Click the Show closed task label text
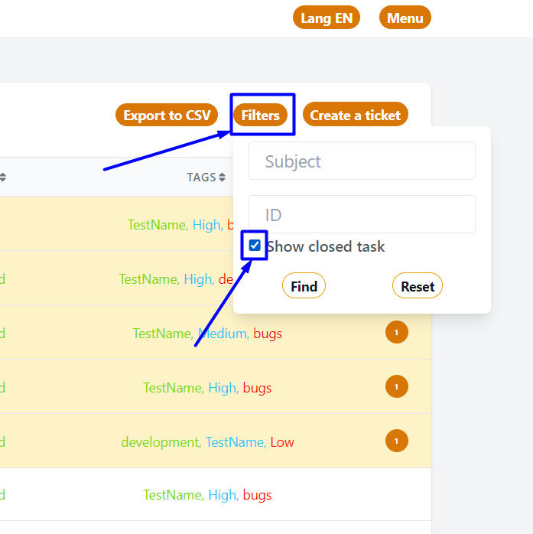This screenshot has width=533, height=534. pyautogui.click(x=325, y=246)
